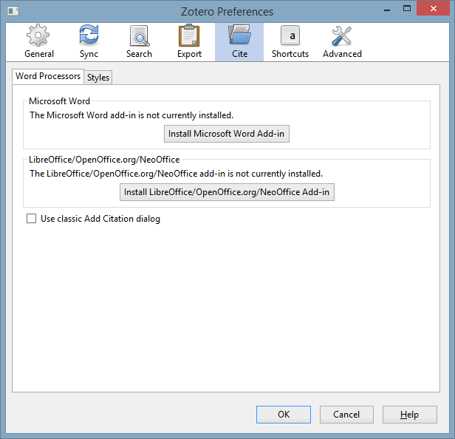
Task: Switch to the Styles tab
Action: pos(98,78)
